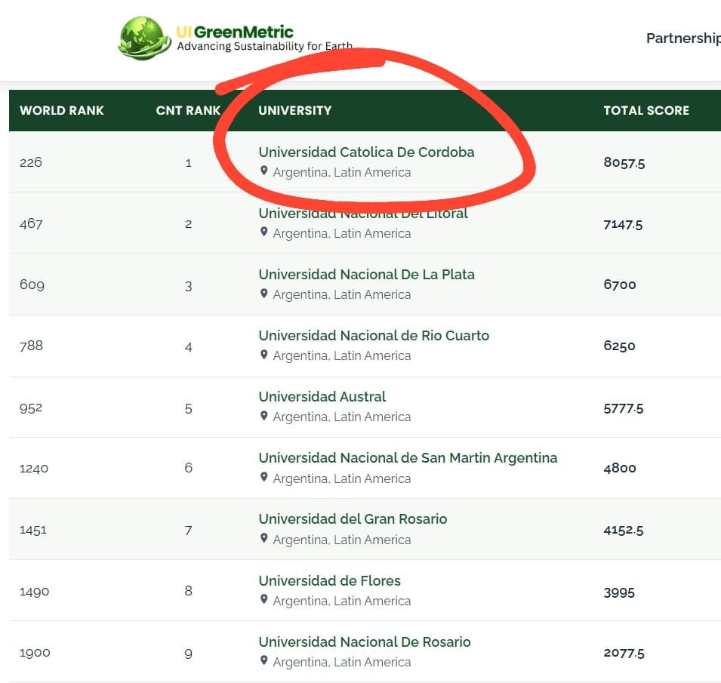
Task: Click the location pin under Universidad de Flores
Action: (x=264, y=599)
